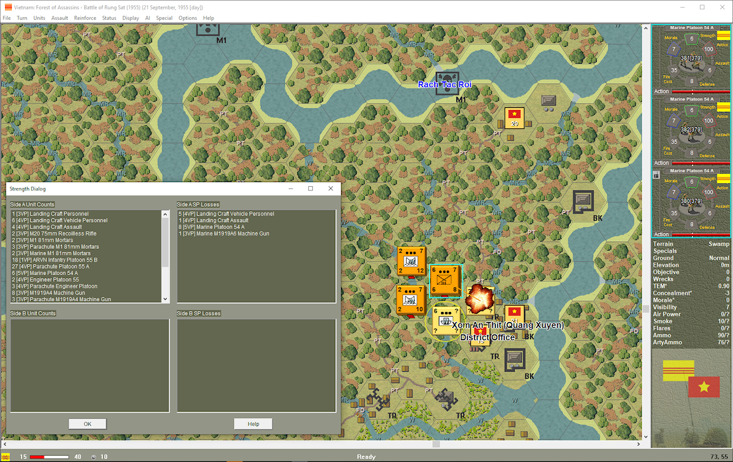Viewport: 733px width, 462px height.
Task: Open the Special menu
Action: tap(164, 18)
